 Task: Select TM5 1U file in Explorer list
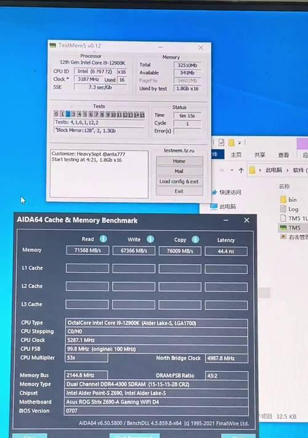[294, 218]
